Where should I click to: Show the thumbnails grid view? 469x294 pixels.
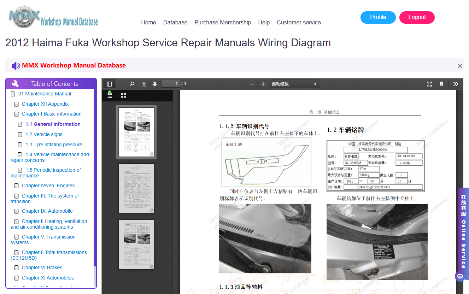(x=123, y=95)
